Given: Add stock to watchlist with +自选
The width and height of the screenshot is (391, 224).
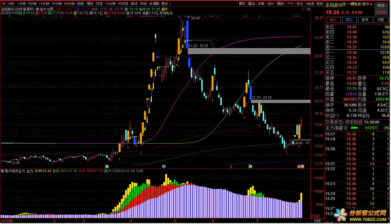Looking at the screenshot, I should [310, 4].
